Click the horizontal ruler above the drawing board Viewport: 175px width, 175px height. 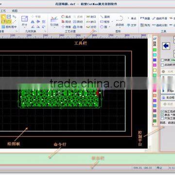pos(74,35)
